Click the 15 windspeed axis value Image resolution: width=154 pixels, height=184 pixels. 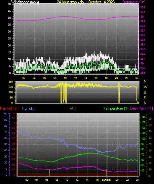click(9, 52)
